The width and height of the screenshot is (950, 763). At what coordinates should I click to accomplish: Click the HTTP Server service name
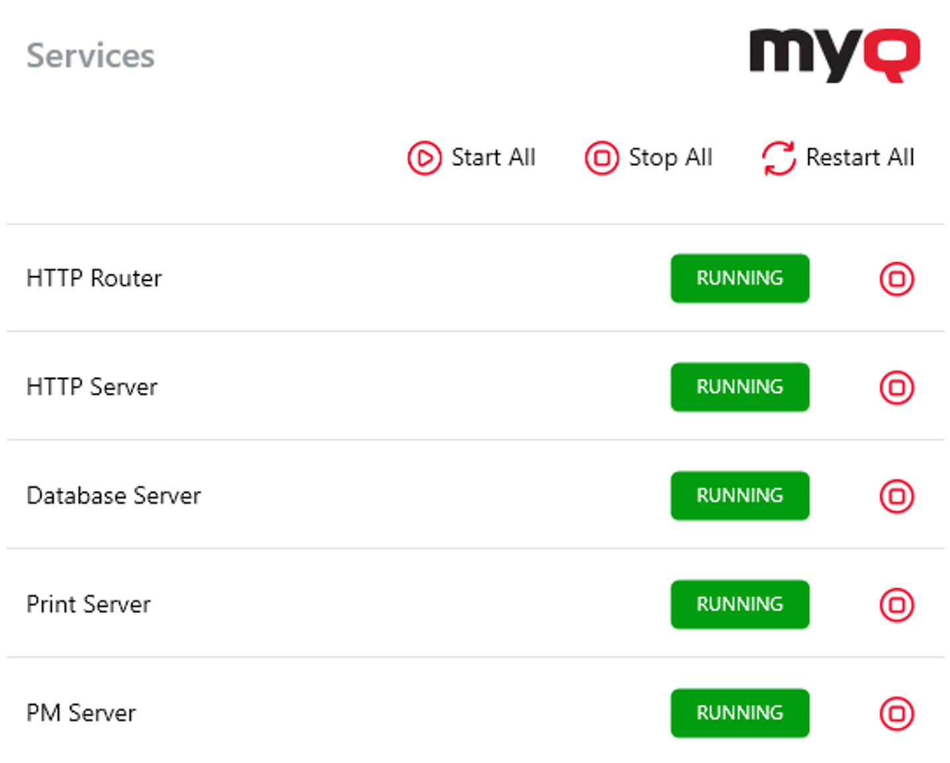click(92, 387)
